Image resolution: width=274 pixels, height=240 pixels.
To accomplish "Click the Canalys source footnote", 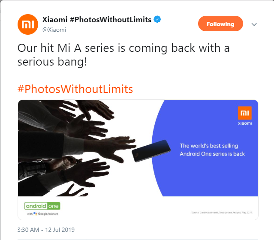I will [222, 213].
